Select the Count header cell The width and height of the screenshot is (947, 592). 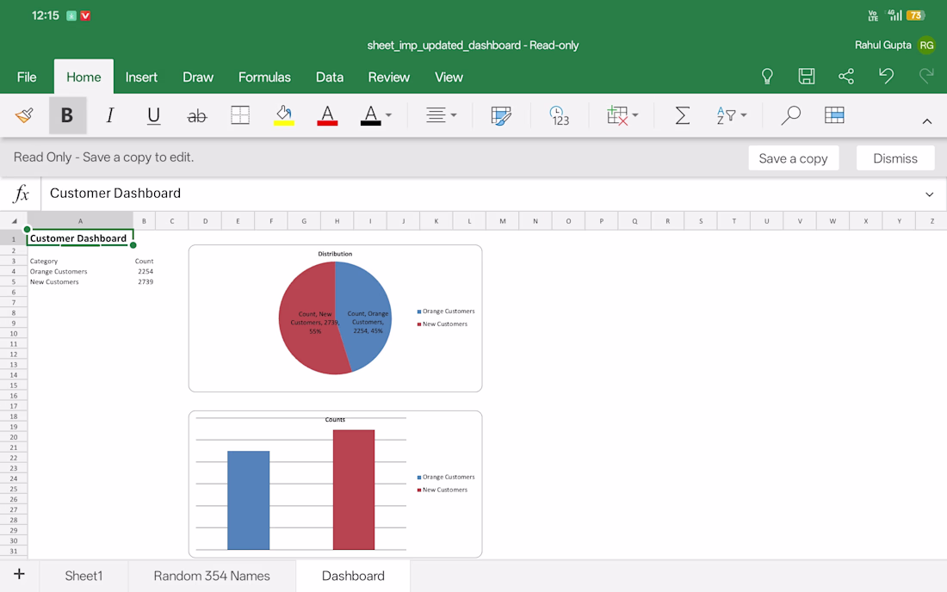point(144,262)
